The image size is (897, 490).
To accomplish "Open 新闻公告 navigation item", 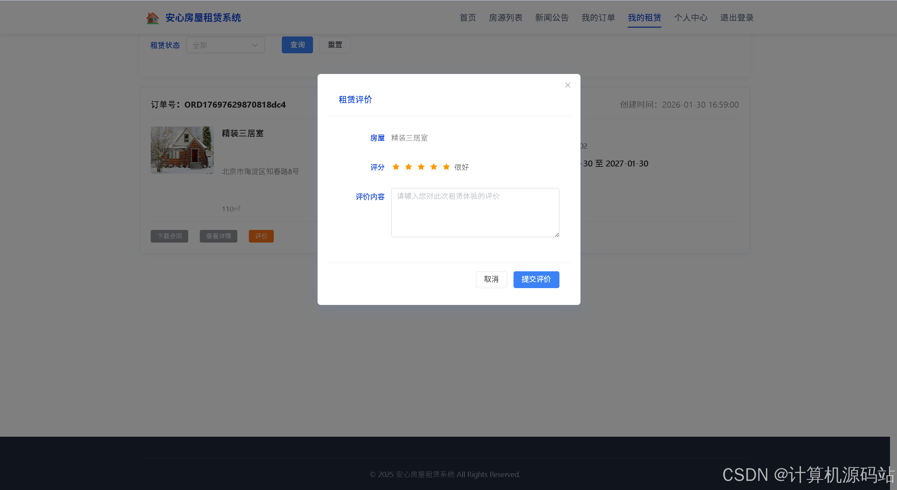I will point(551,18).
